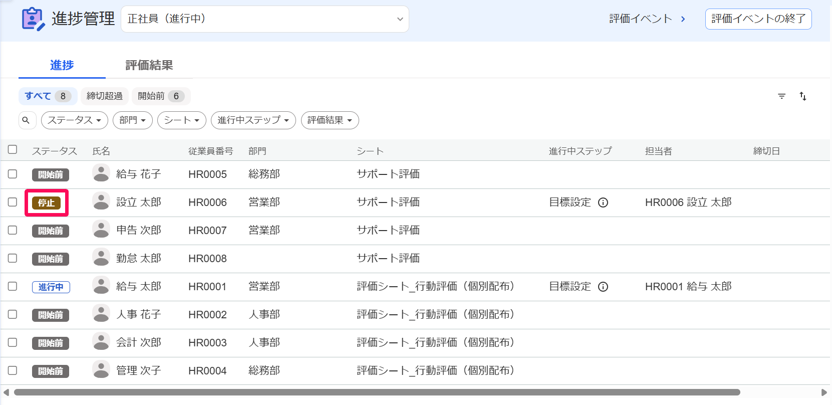Viewport: 832px width, 405px height.
Task: Check the row for 会計 次郎
Action: [x=13, y=342]
